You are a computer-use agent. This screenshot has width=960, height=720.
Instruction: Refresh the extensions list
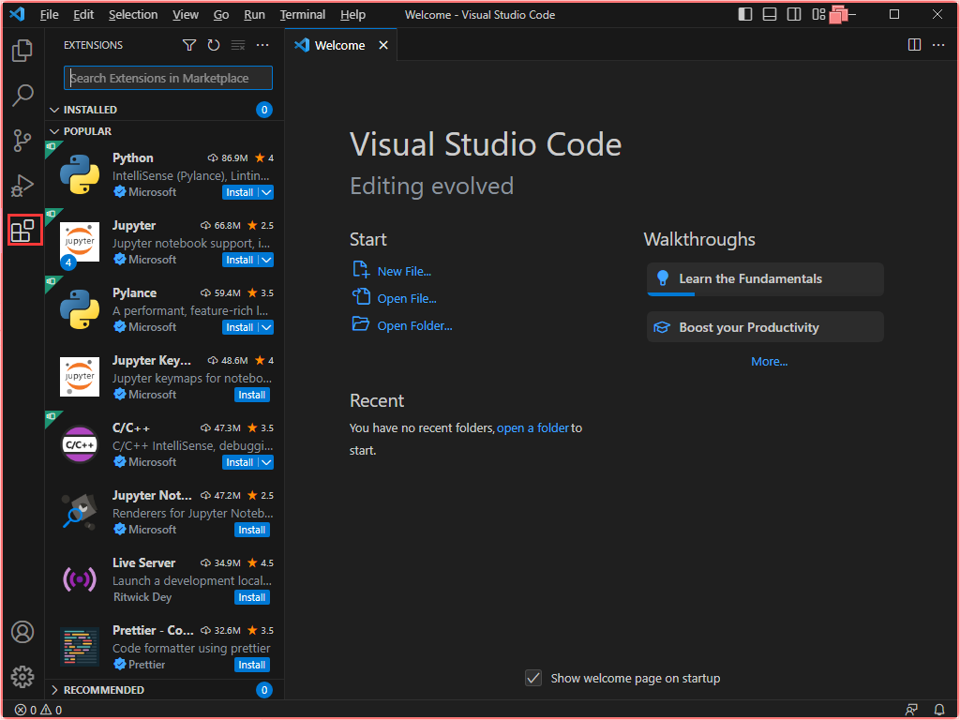[213, 45]
